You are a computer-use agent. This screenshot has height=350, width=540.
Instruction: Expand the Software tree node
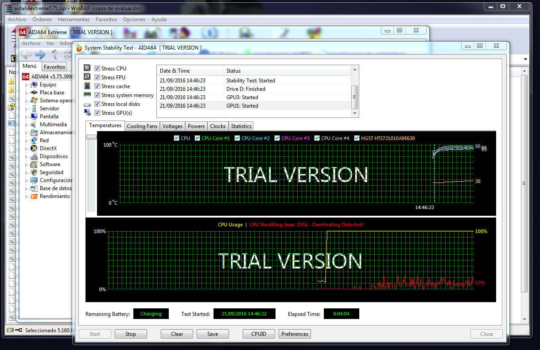(x=26, y=165)
